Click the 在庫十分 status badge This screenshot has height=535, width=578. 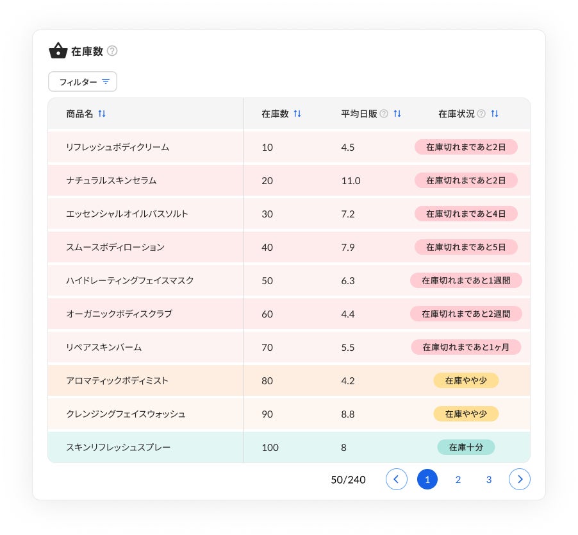click(466, 447)
